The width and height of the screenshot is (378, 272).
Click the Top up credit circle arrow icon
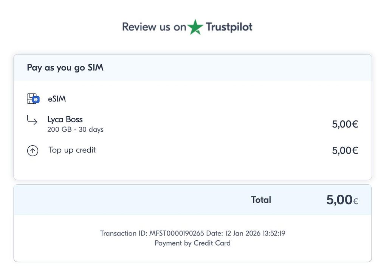tap(33, 151)
